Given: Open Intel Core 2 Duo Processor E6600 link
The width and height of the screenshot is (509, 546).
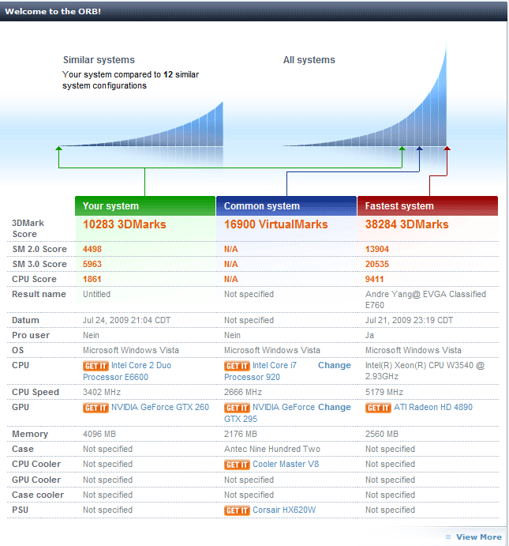Looking at the screenshot, I should (127, 371).
